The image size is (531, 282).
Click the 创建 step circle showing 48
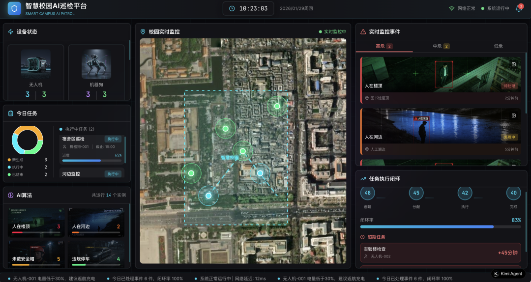coord(367,193)
